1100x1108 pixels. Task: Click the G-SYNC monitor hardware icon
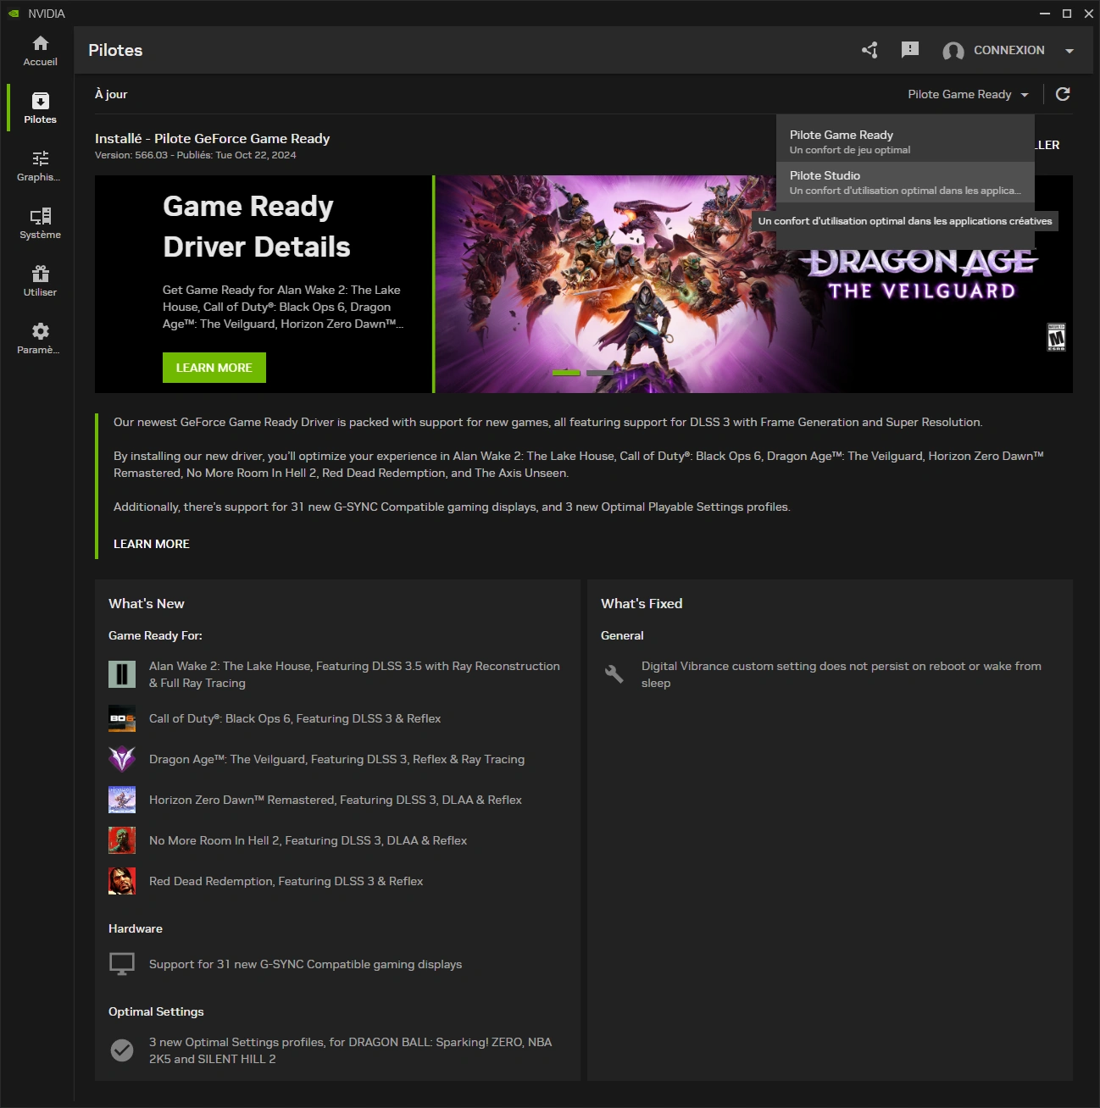pyautogui.click(x=122, y=964)
